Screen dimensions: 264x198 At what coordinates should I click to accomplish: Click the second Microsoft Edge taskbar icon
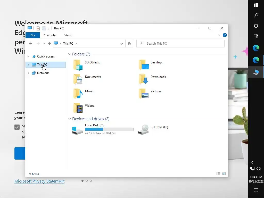tap(256, 60)
